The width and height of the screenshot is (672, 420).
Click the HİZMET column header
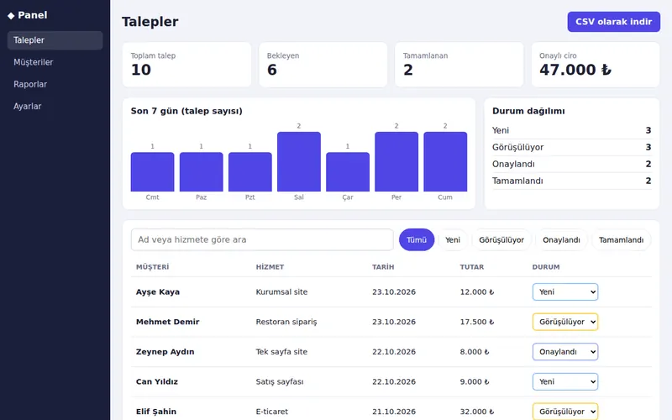click(x=270, y=267)
